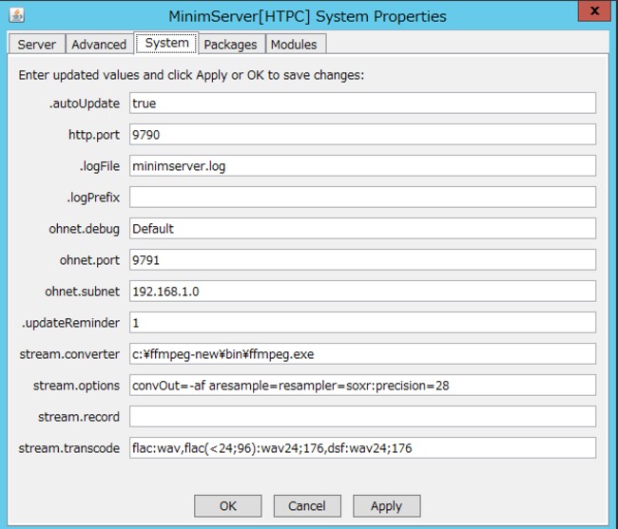Edit the ohnet.debug field

coord(362,229)
